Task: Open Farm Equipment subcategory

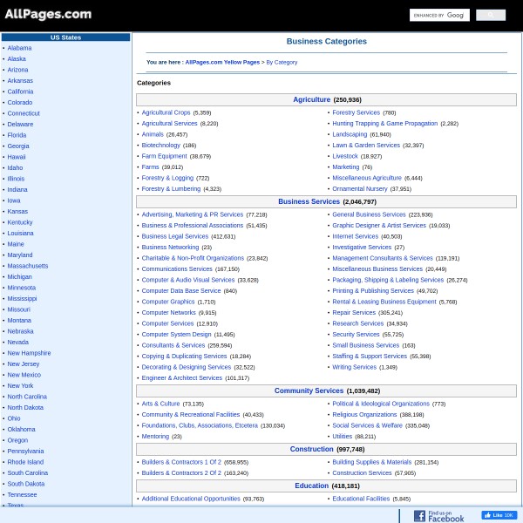Action: click(164, 156)
